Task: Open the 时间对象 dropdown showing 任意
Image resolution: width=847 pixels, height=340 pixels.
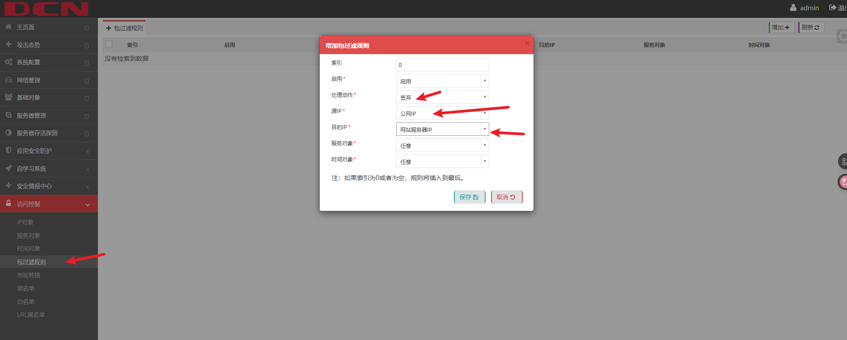Action: coord(442,161)
